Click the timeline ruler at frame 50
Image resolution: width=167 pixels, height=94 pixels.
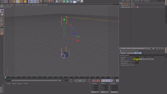[x=58, y=78]
